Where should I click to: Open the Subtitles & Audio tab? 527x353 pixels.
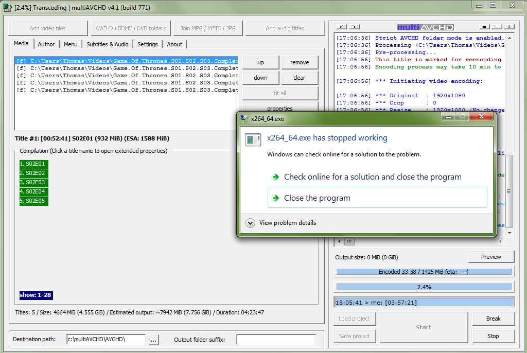pos(107,44)
